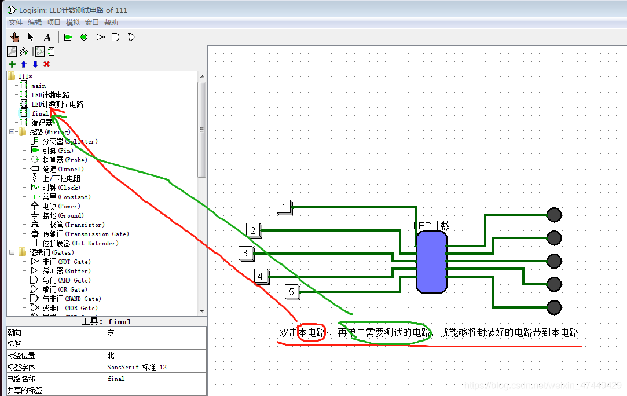Select the Poke (hand) tool

click(15, 37)
